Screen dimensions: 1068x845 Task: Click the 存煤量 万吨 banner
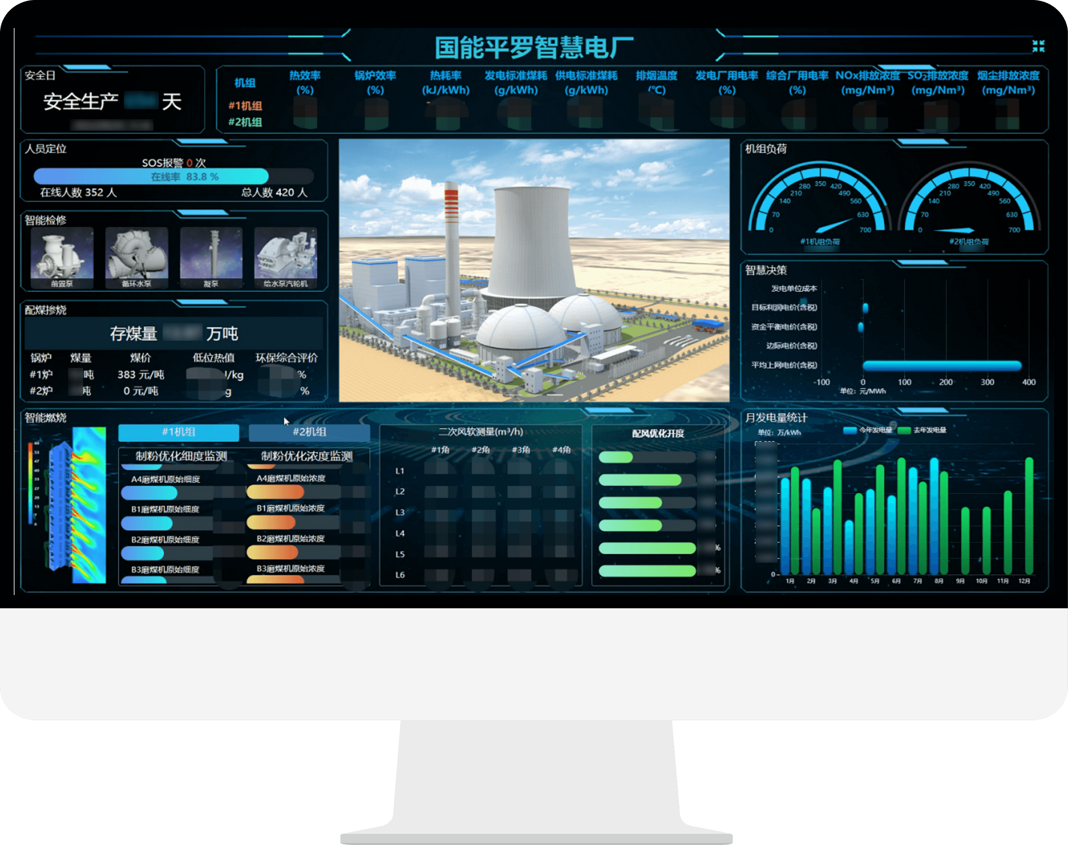pyautogui.click(x=174, y=333)
